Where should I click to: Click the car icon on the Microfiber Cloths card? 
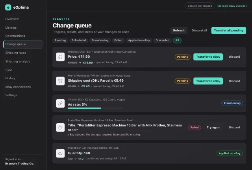pos(60,154)
